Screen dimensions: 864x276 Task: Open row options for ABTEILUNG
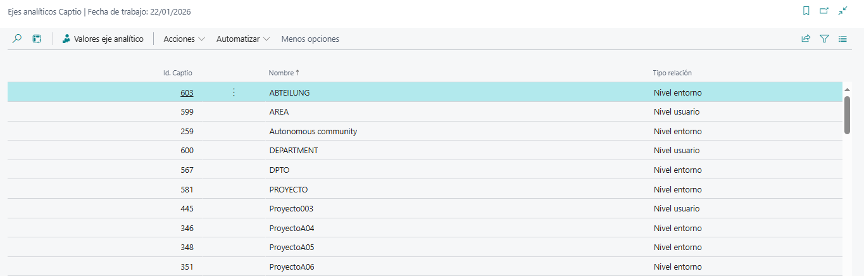point(234,92)
